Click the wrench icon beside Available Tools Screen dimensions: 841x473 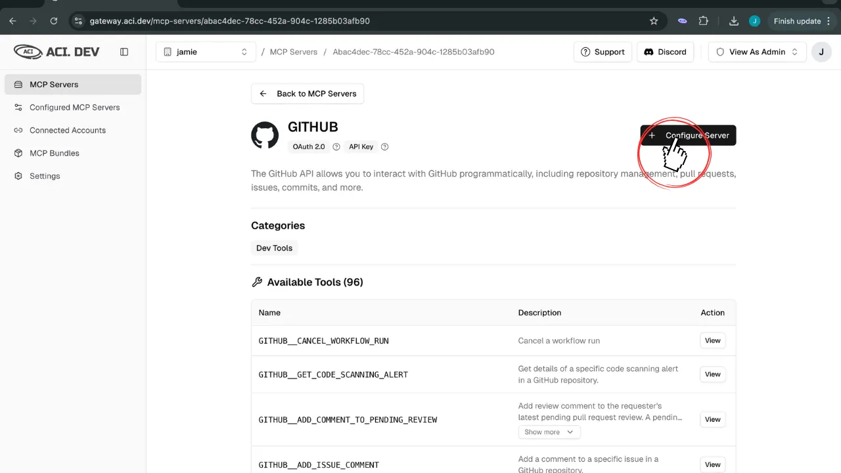coord(257,282)
